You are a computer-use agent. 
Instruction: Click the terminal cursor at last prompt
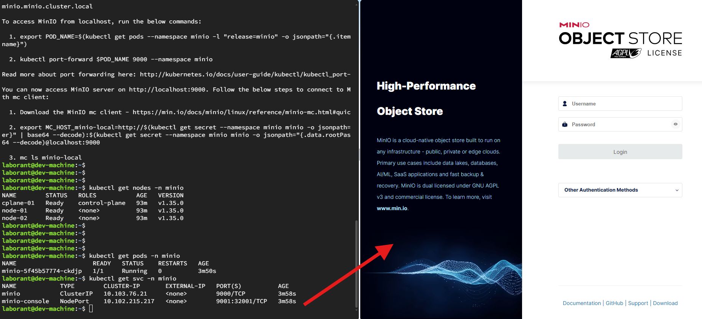(91, 309)
